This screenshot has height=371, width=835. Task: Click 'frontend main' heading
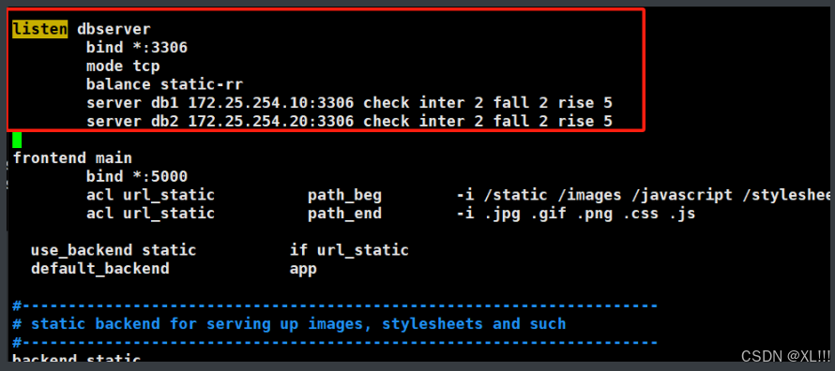[x=72, y=157]
